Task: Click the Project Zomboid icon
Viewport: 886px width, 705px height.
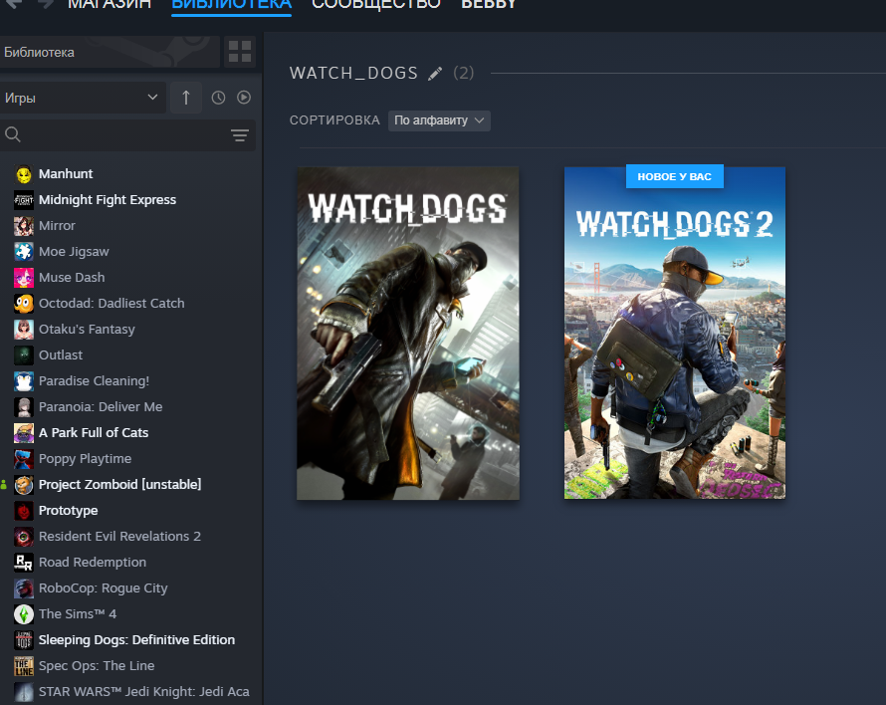Action: pos(24,485)
